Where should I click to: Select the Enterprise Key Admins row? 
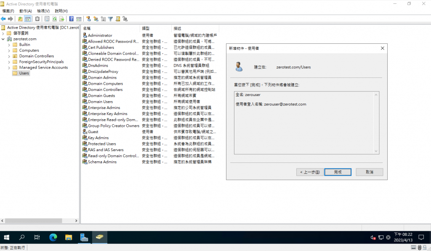click(x=150, y=114)
